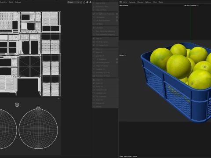Apply the Mirror U command
The width and height of the screenshot is (211, 158).
pyautogui.click(x=105, y=49)
